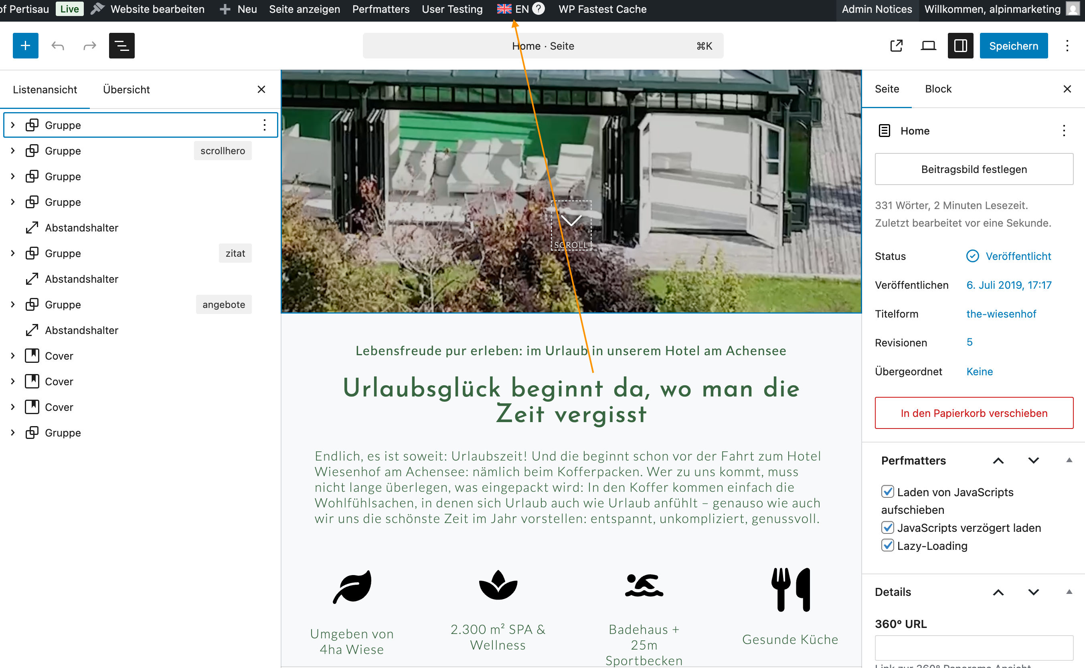Toggle the document overview list icon
Screen dimensions: 1085x668
(121, 46)
